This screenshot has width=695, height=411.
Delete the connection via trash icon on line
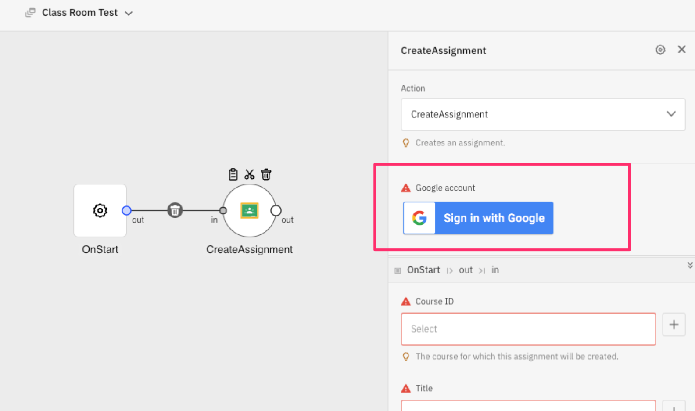(175, 210)
